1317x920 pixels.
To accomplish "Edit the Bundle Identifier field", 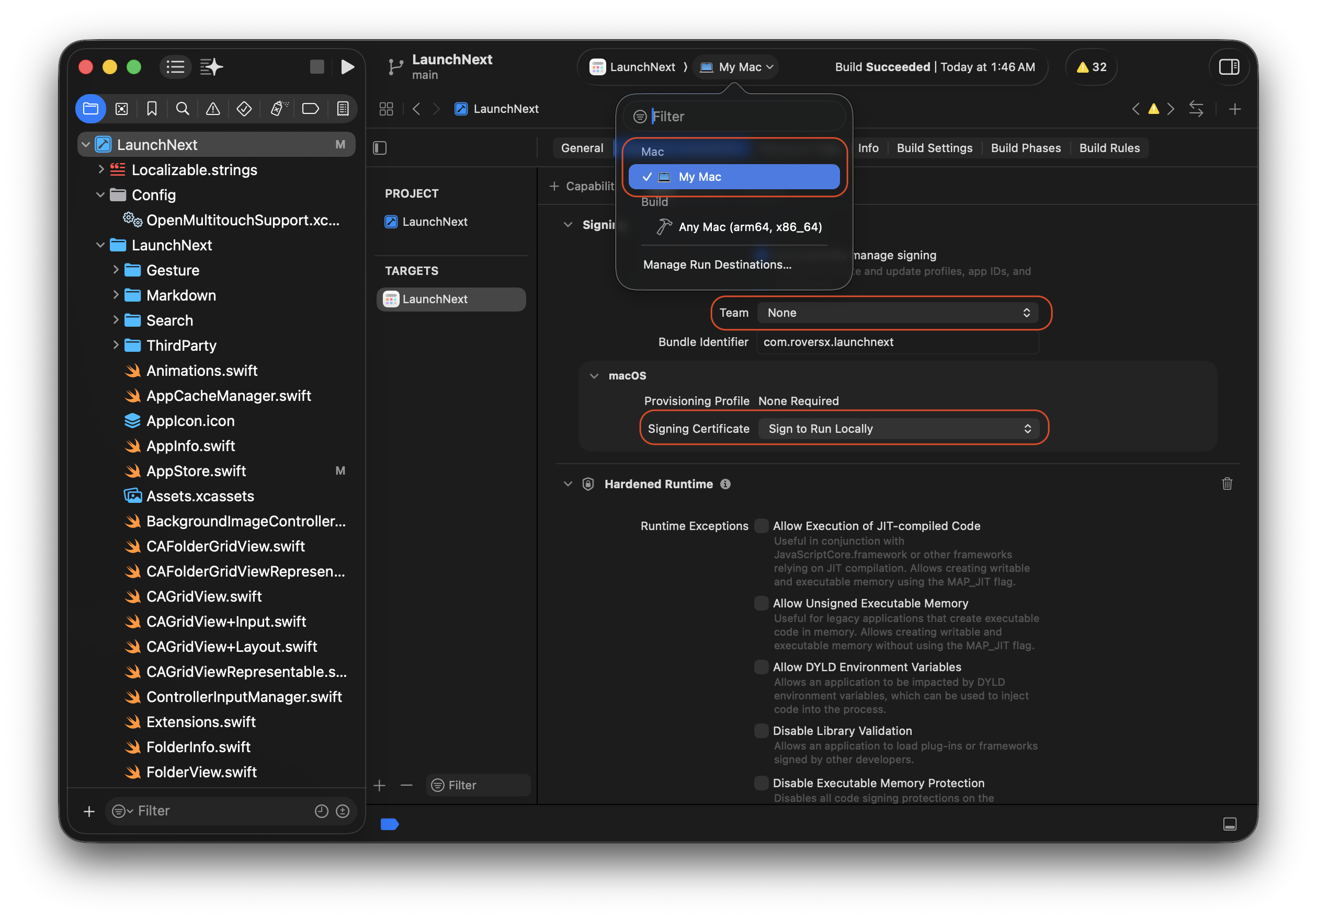I will pos(898,342).
